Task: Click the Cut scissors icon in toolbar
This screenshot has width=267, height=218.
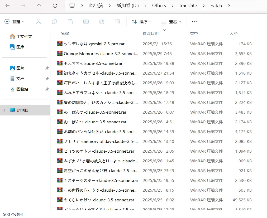Action: click(39, 22)
